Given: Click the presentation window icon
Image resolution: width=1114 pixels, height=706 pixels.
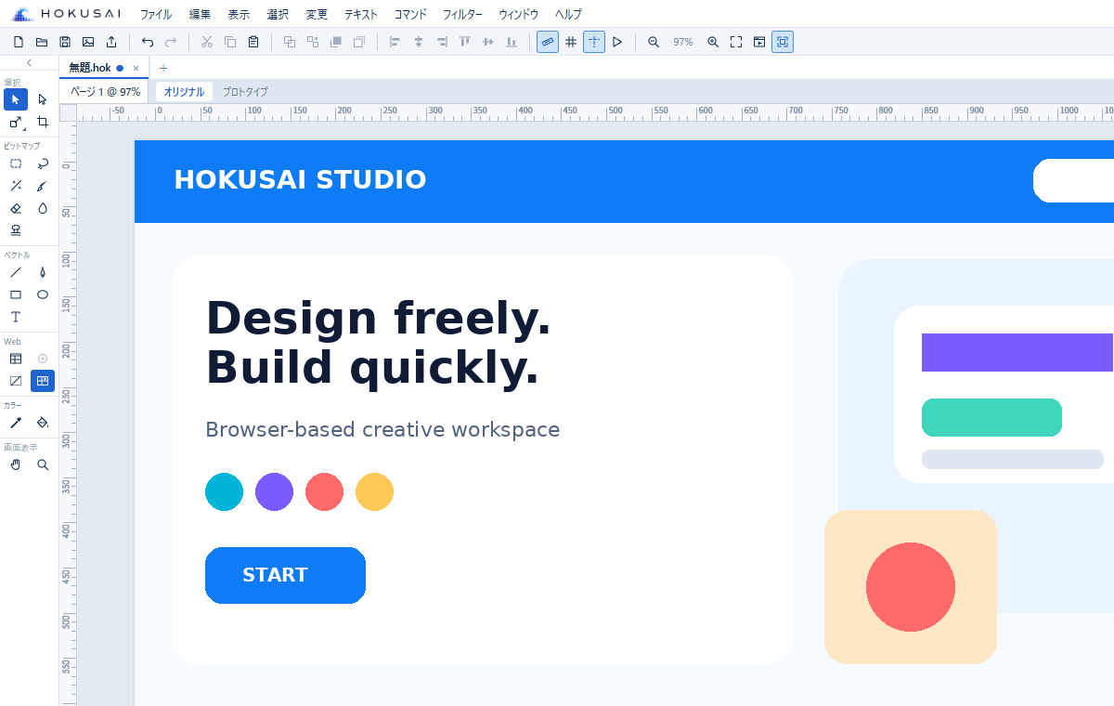Looking at the screenshot, I should (759, 42).
